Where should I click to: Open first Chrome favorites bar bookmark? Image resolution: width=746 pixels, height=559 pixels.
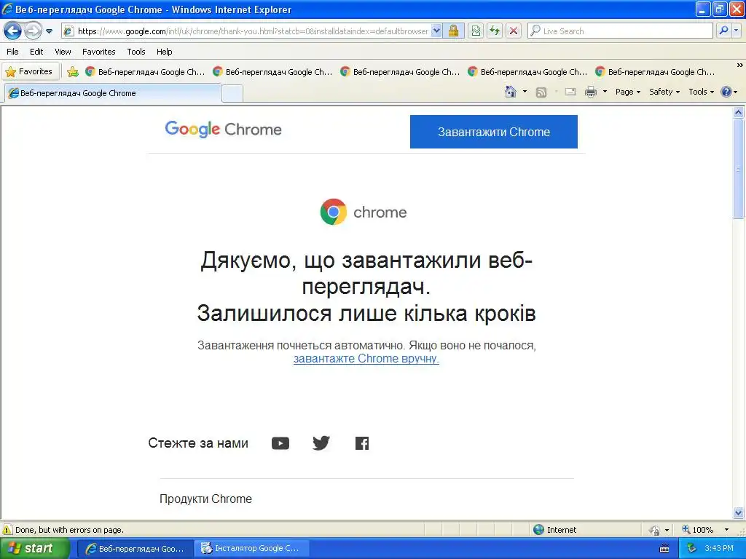(x=145, y=72)
